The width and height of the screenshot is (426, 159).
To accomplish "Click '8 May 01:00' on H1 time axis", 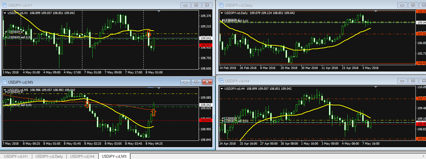I will pyautogui.click(x=154, y=72).
